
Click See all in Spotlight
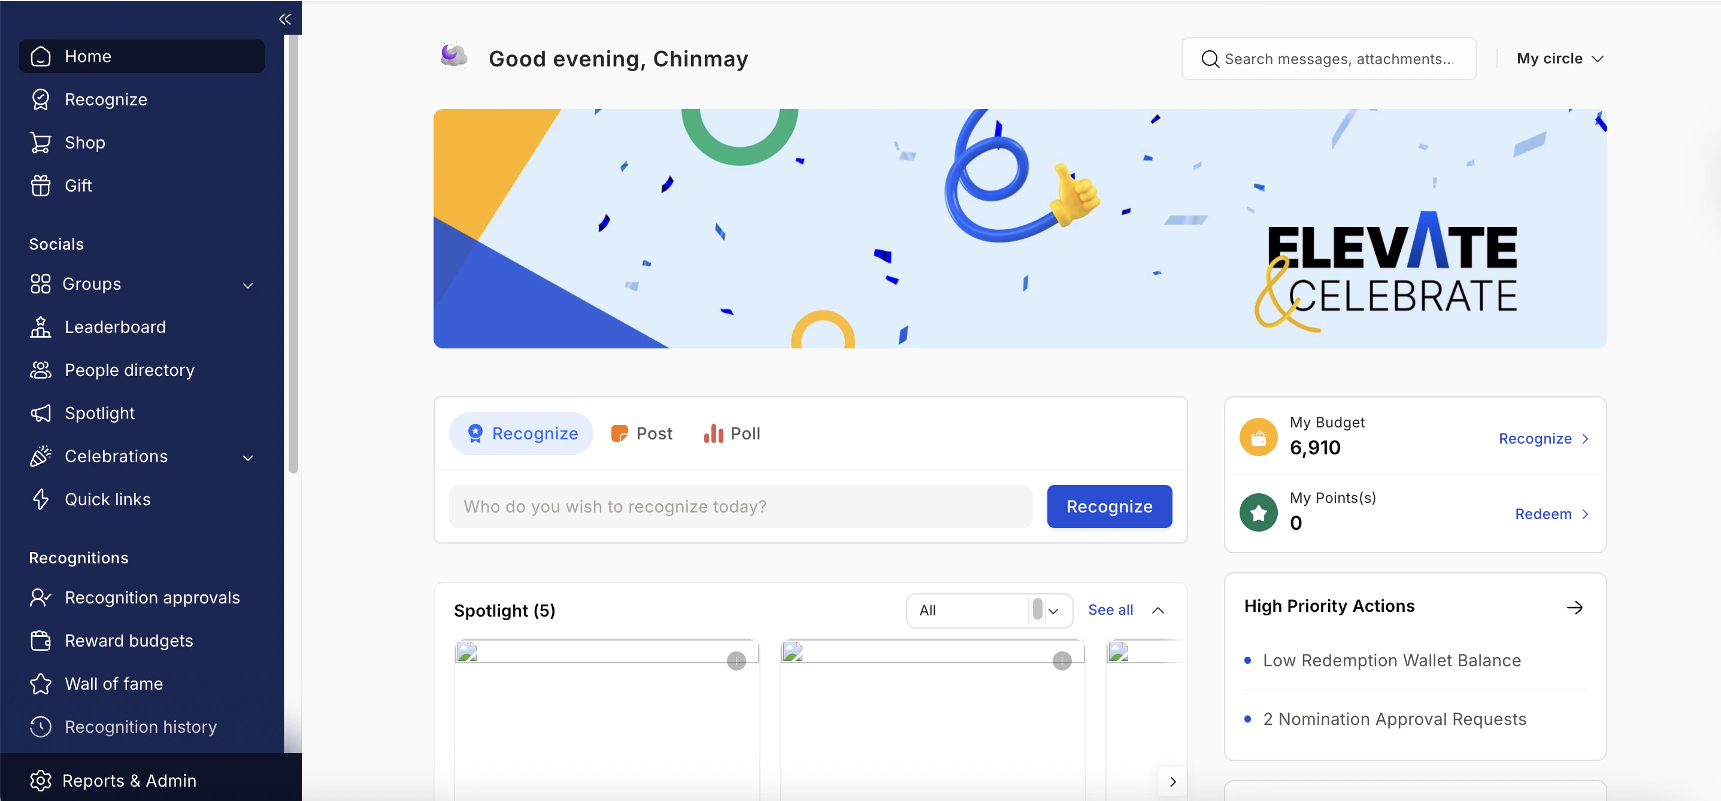click(x=1110, y=610)
